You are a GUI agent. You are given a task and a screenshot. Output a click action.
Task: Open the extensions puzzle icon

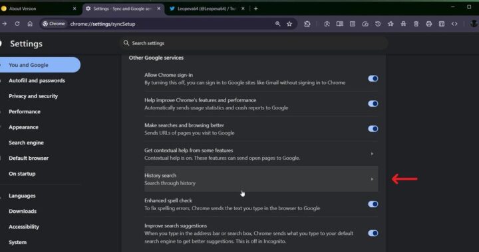point(307,24)
